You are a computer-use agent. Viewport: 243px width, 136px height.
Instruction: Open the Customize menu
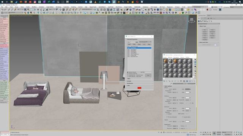tap(66, 7)
